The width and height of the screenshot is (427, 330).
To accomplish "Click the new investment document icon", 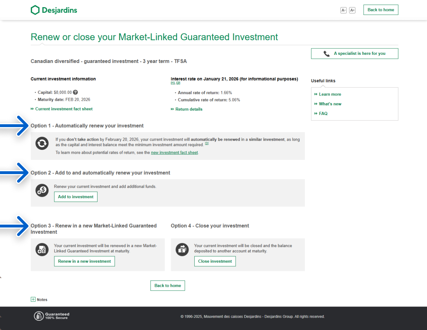I will (x=42, y=250).
